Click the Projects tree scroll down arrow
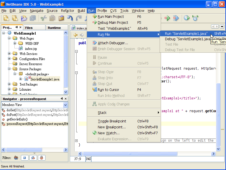The height and width of the screenshot is (170, 226). [x=66, y=92]
